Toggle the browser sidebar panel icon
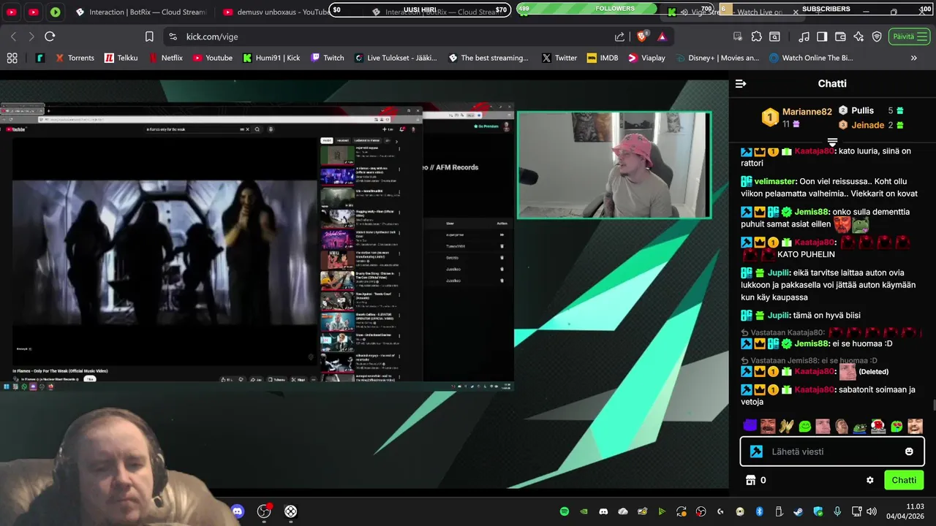 tap(822, 37)
